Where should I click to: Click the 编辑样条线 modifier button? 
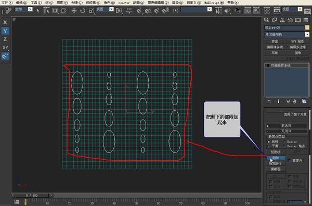(275, 47)
